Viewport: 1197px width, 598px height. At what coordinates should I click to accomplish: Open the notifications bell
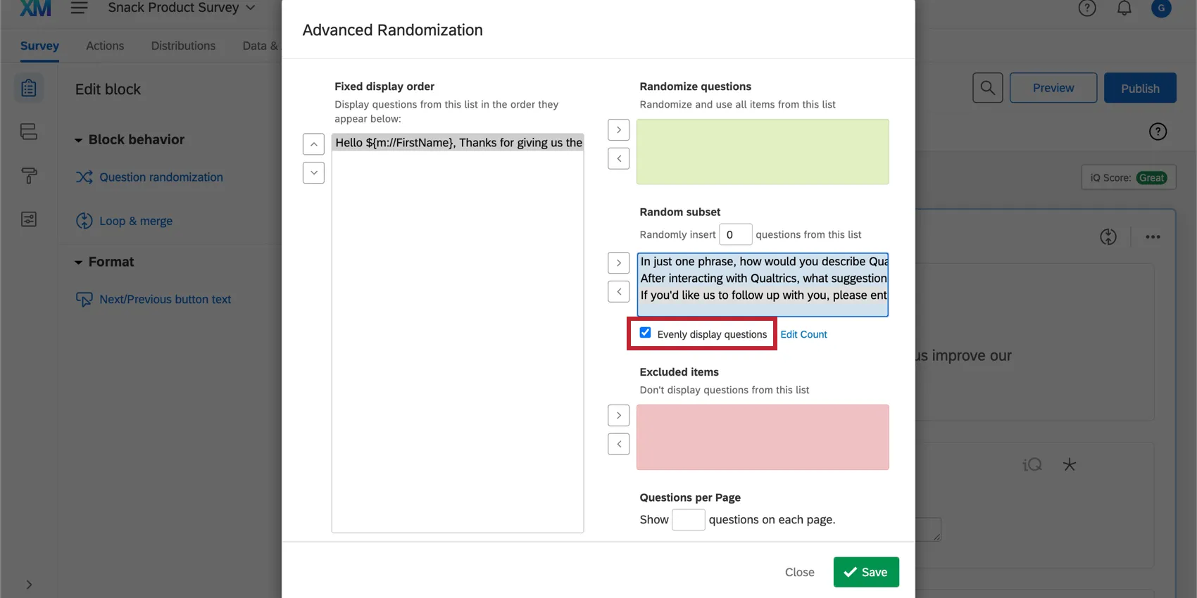(x=1124, y=8)
